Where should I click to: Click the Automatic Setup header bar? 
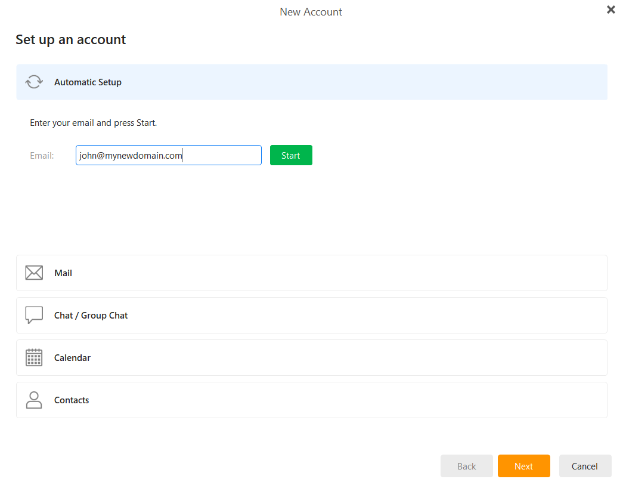(x=311, y=81)
